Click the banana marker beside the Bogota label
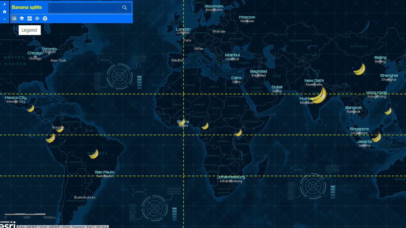Viewport: 406px width, 228px height. 60,129
